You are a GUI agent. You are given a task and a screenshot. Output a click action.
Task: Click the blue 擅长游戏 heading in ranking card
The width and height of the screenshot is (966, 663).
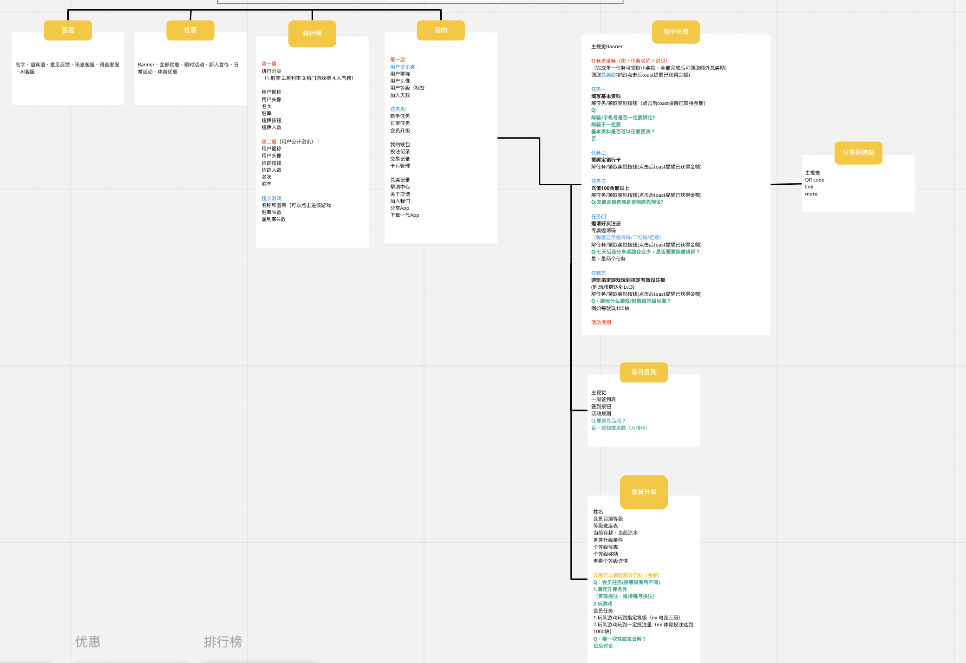point(271,198)
